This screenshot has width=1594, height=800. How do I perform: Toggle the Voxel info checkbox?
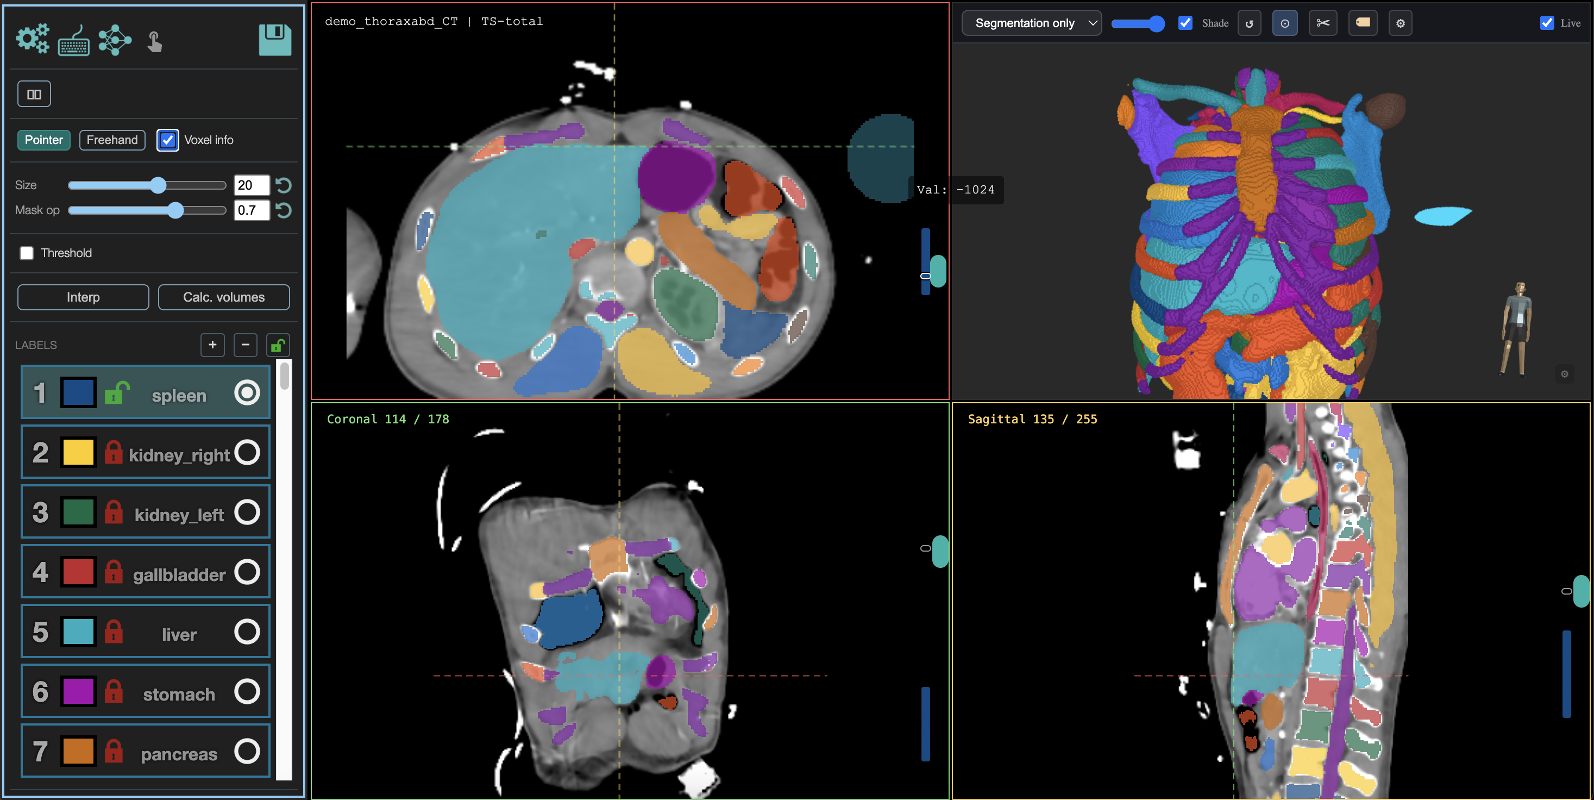click(x=168, y=140)
